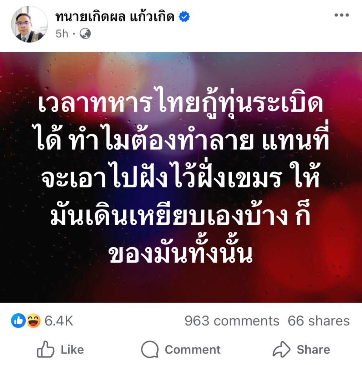Open the post's three-dot options menu
Image resolution: width=362 pixels, height=365 pixels.
[x=342, y=15]
